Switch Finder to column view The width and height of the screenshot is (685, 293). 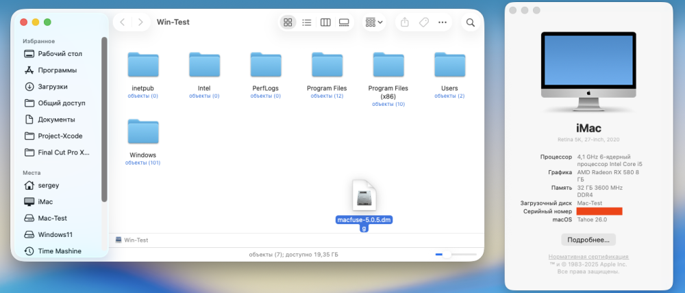[325, 23]
